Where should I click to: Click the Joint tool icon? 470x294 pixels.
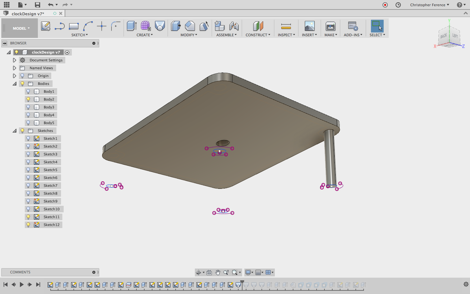coord(234,26)
